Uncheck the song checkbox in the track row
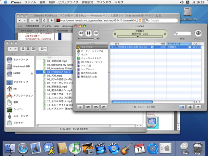Viewport: 208px width, 156px height. coord(116,47)
